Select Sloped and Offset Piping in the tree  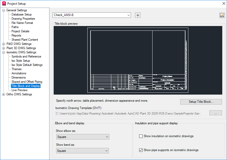click(x=27, y=82)
